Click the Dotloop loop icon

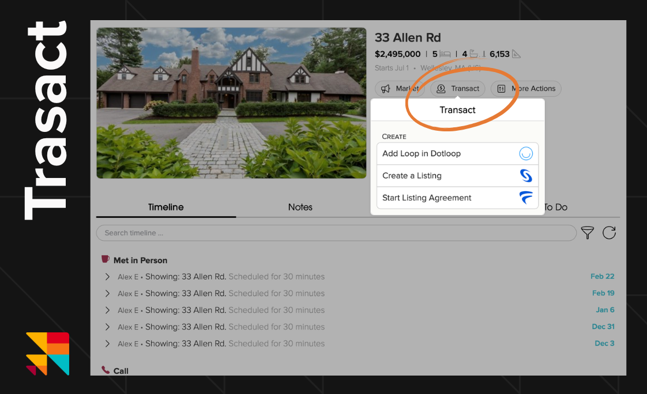525,153
